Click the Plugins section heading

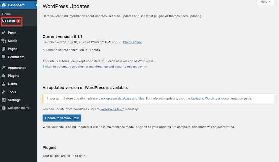tap(50, 148)
